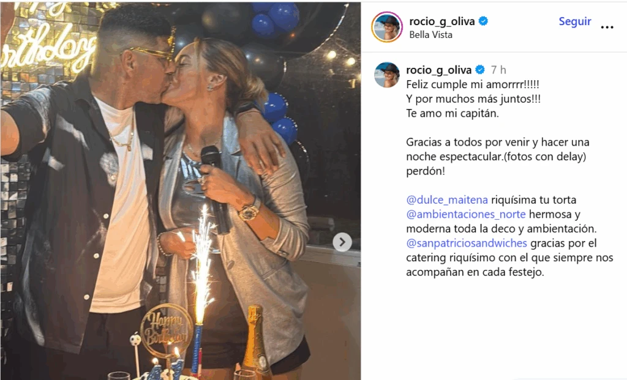627x380 pixels.
Task: Click the small avatar beside the caption
Action: tap(387, 75)
